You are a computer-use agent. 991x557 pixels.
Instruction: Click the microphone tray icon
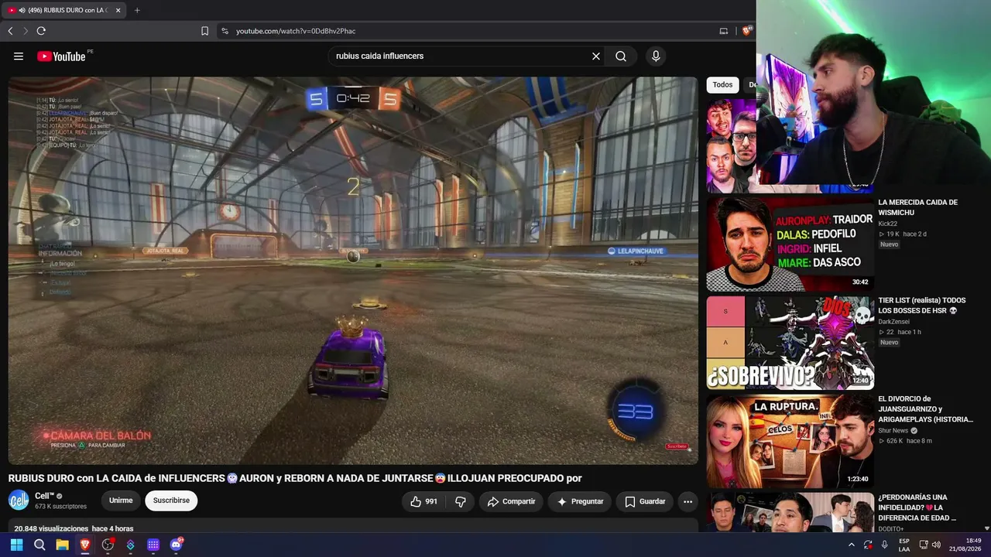[x=884, y=545]
